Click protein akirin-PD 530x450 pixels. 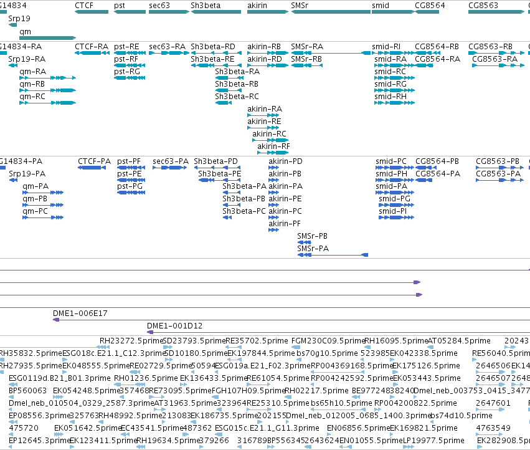point(274,168)
